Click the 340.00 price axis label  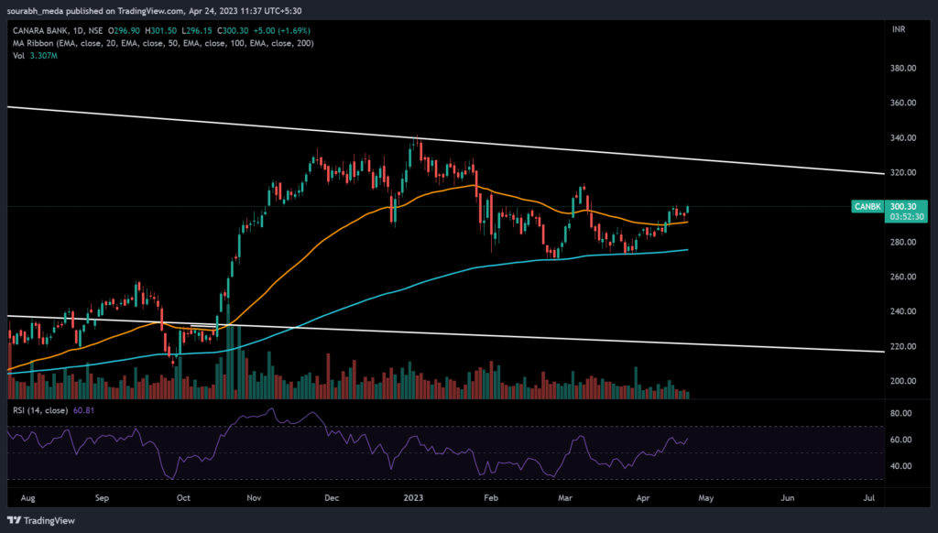[x=902, y=137]
